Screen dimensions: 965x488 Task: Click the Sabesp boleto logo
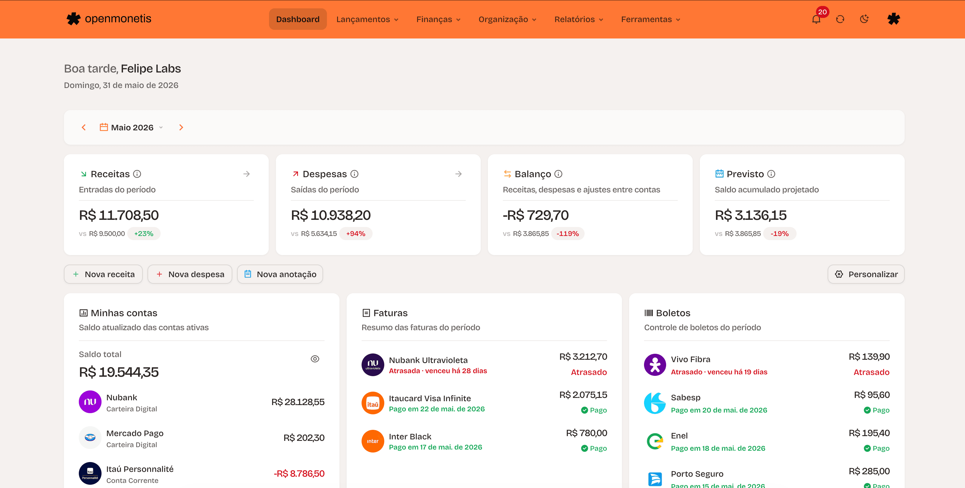[x=655, y=403]
